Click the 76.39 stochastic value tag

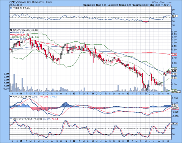(175, 124)
